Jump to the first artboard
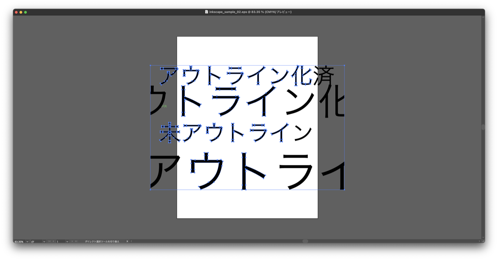This screenshot has height=260, width=498. 49,242
